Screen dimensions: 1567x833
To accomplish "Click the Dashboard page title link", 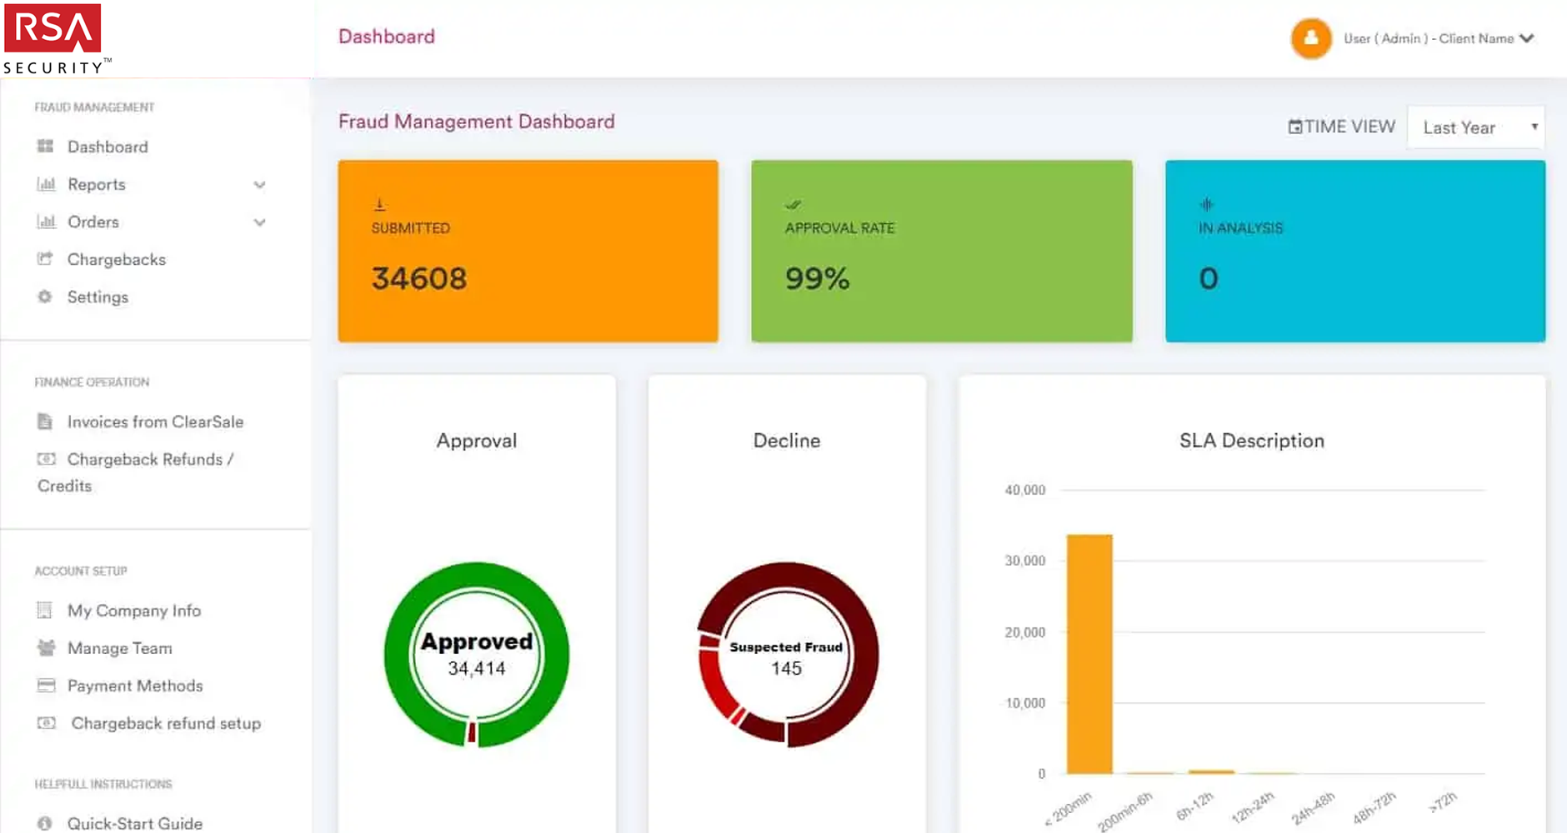I will tap(386, 37).
